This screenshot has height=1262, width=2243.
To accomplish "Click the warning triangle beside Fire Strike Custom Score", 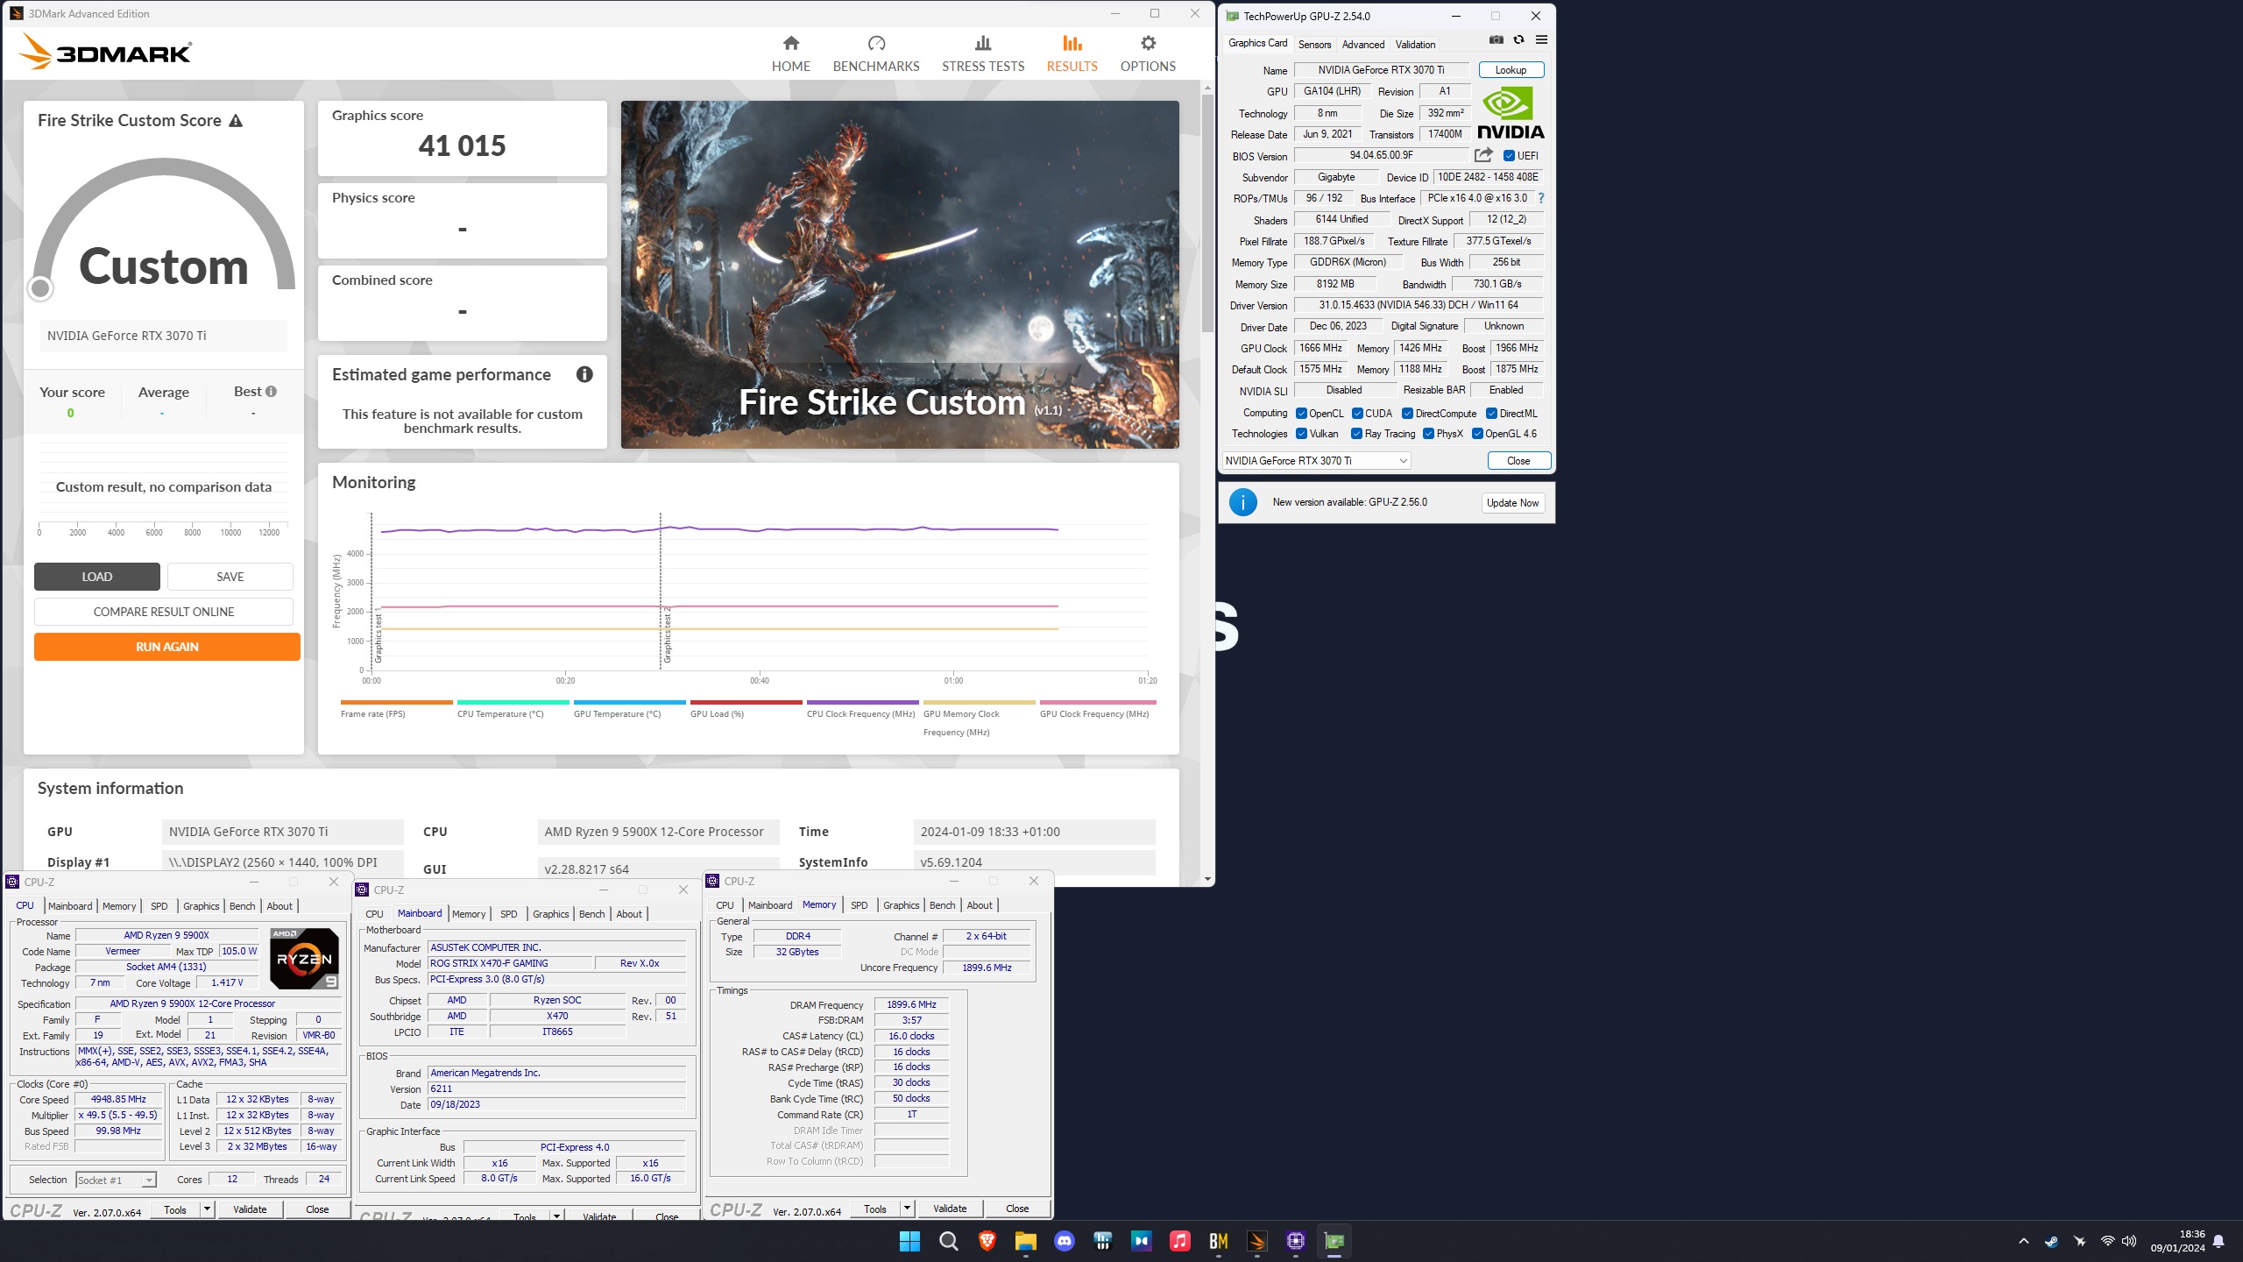I will (236, 121).
